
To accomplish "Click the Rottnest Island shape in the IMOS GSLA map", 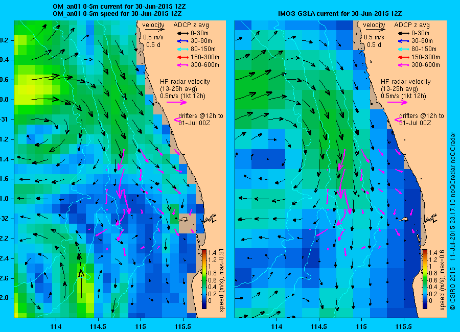I will 405,219.
